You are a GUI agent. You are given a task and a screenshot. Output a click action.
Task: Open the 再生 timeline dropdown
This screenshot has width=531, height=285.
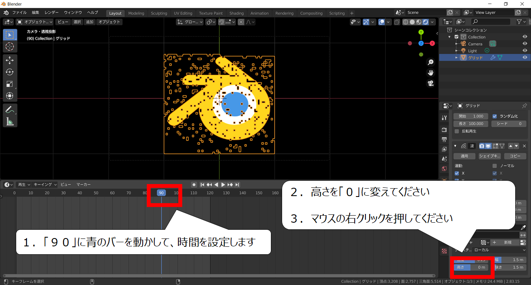pos(23,184)
